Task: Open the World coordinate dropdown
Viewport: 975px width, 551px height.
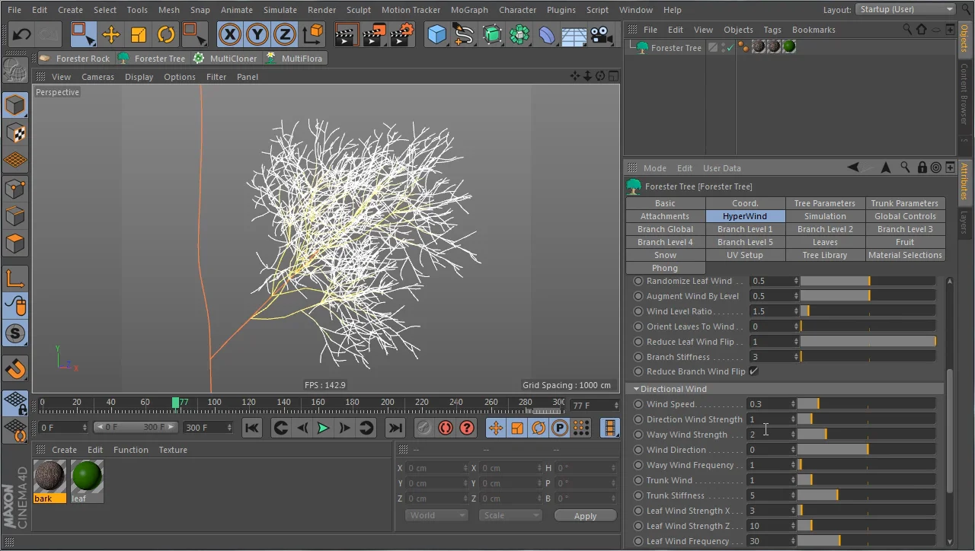Action: point(436,515)
